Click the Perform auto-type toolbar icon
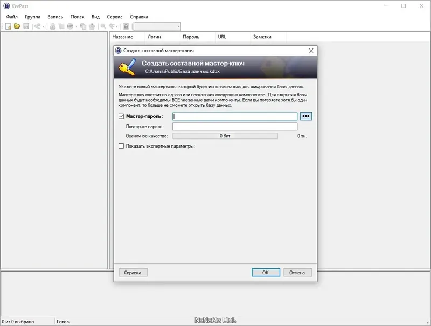 [x=92, y=26]
